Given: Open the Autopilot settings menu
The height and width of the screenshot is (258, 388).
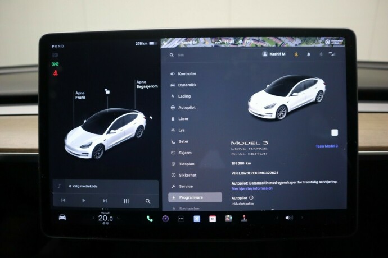Looking at the screenshot, I should pos(183,107).
